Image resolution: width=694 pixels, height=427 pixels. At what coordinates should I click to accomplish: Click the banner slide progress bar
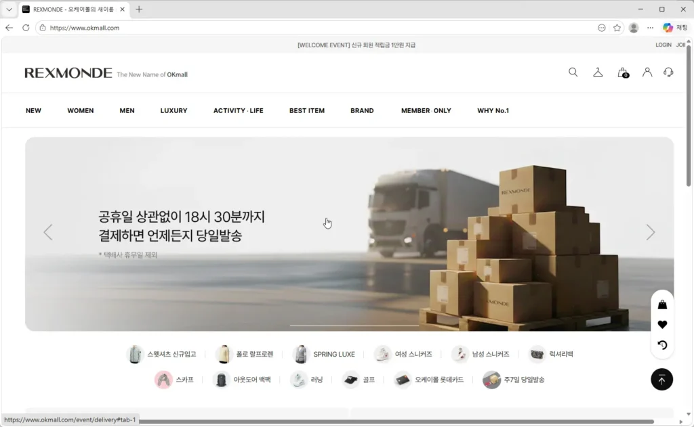[x=354, y=325]
